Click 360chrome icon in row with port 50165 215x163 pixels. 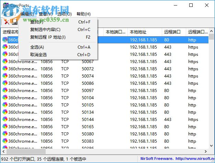click(x=5, y=126)
